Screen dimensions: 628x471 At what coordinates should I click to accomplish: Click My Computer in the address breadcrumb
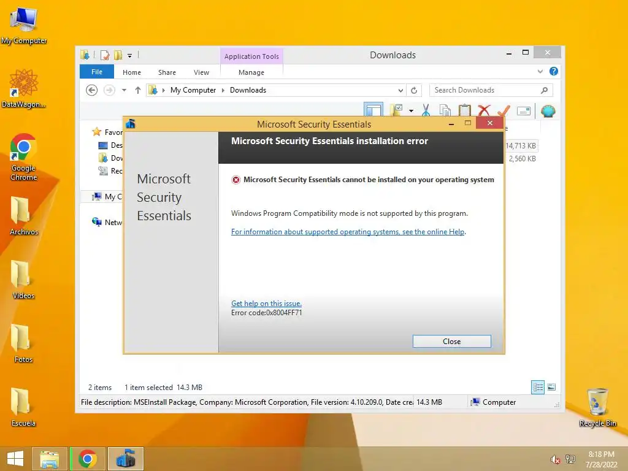click(193, 90)
